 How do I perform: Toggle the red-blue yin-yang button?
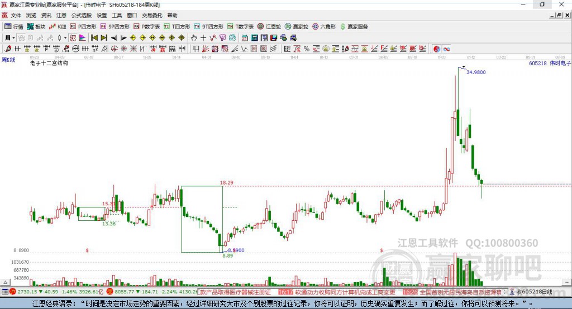pyautogui.click(x=437, y=49)
